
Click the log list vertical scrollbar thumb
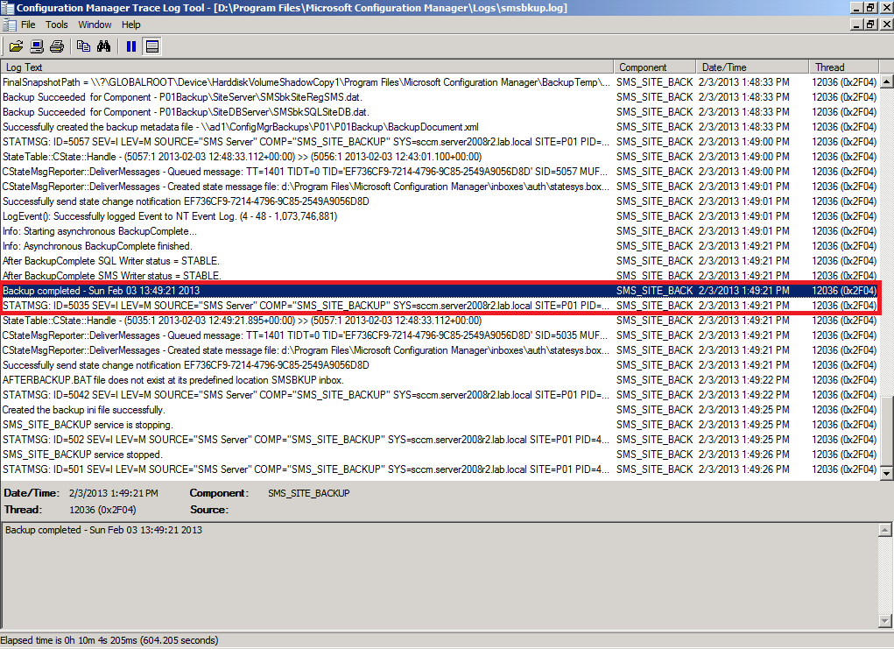887,431
